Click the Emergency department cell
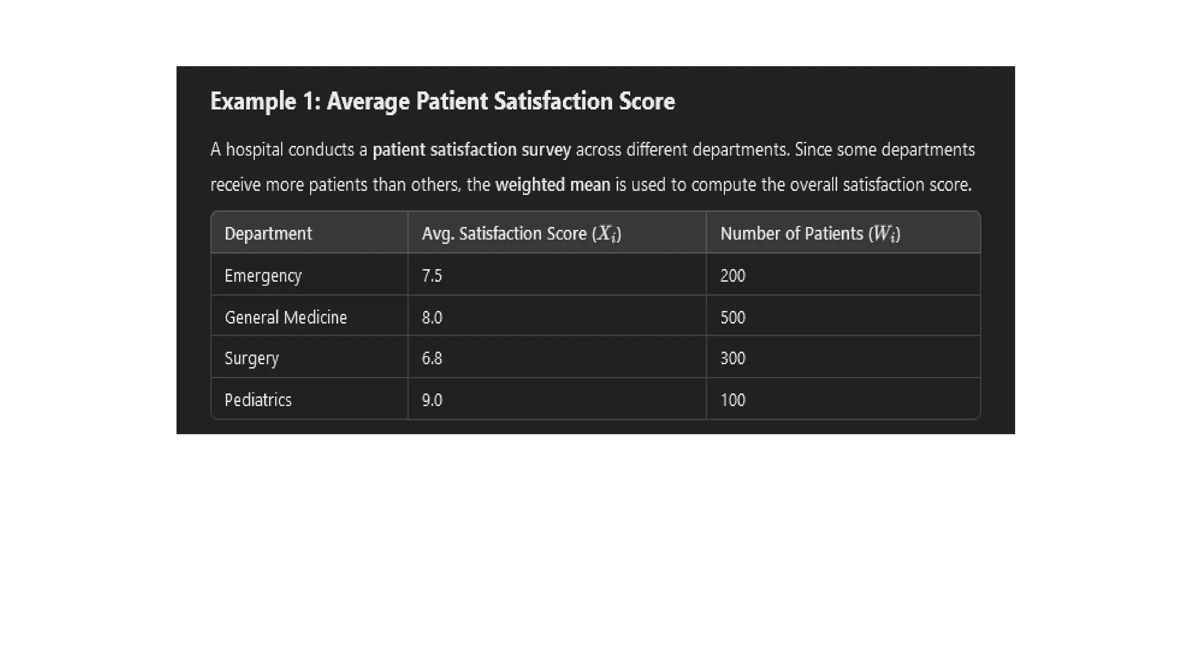This screenshot has width=1177, height=662. pos(263,276)
